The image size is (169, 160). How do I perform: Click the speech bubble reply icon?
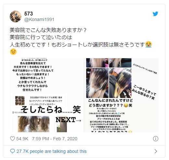12,151
